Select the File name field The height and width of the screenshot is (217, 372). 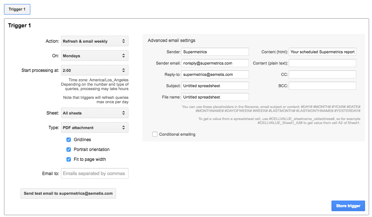[215, 97]
